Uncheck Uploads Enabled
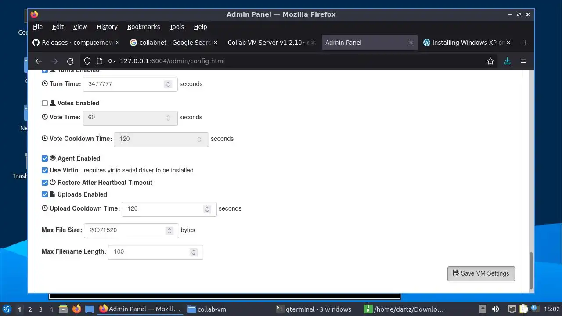This screenshot has height=316, width=562. click(x=45, y=194)
